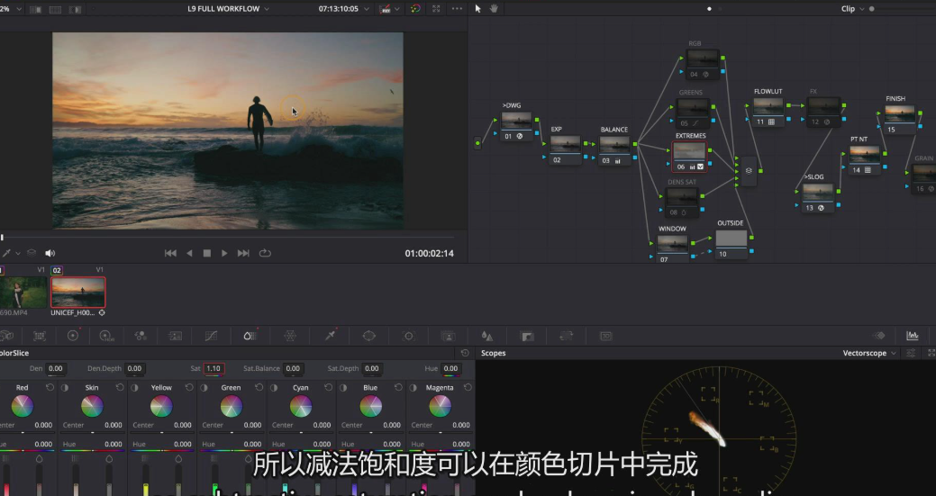
Task: Open the Curves palette
Action: tap(211, 337)
